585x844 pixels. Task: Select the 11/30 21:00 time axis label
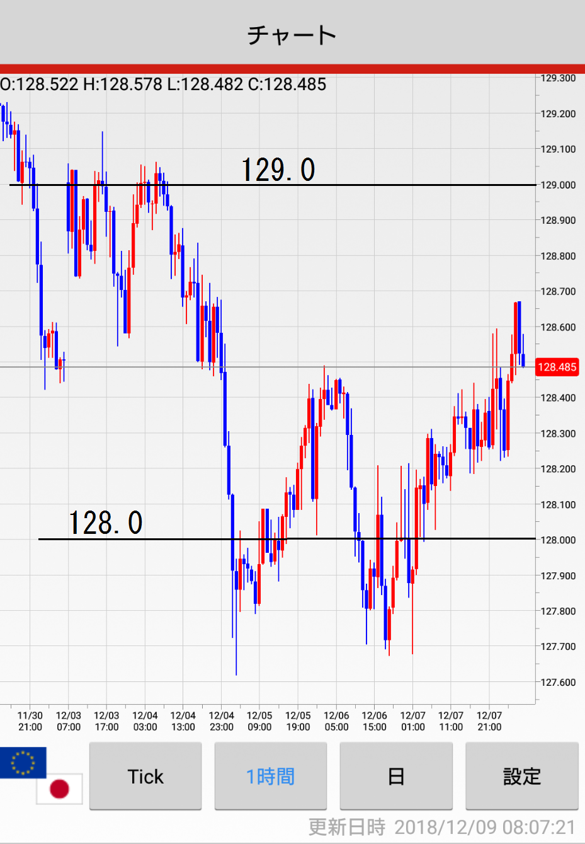[x=30, y=721]
